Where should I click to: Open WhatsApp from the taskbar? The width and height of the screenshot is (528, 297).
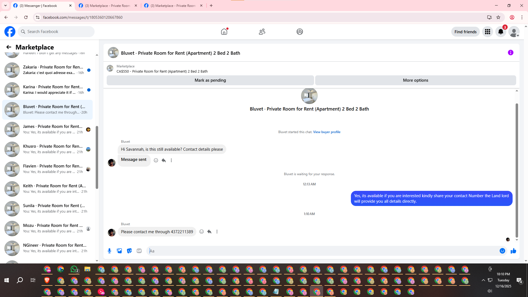click(74, 269)
